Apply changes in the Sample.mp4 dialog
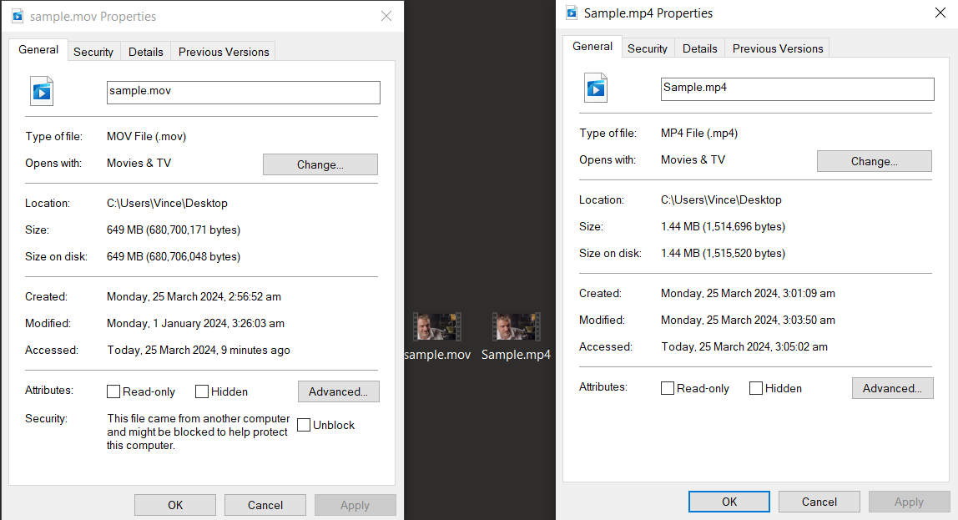 pyautogui.click(x=909, y=501)
